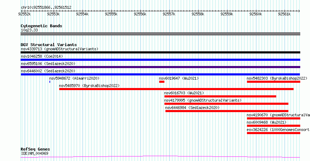Click the 92561k ruler tick label

285,14
